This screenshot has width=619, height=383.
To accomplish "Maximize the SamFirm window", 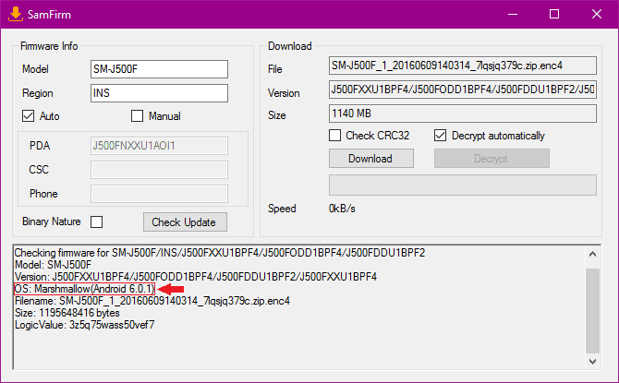I will point(554,14).
